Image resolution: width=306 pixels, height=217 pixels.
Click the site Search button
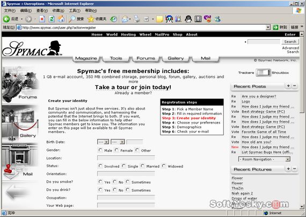pos(290,41)
